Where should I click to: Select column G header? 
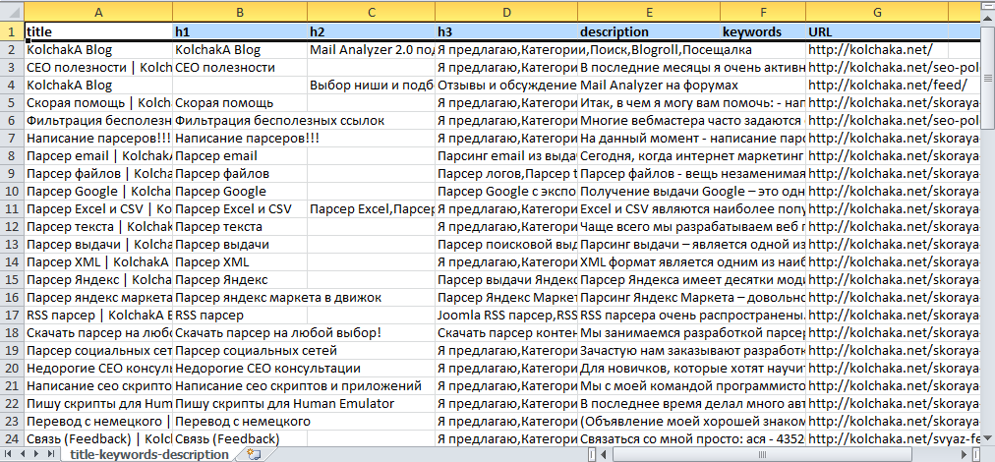point(878,11)
